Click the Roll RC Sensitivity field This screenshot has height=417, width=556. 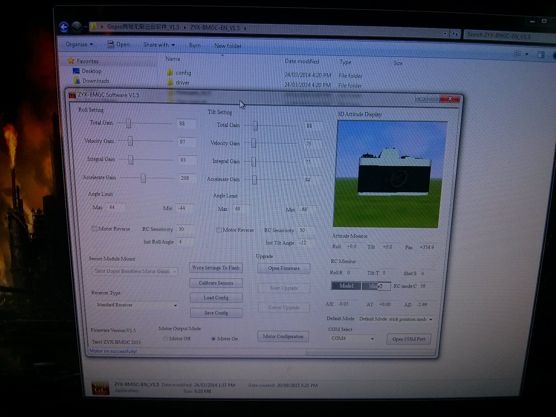point(185,229)
